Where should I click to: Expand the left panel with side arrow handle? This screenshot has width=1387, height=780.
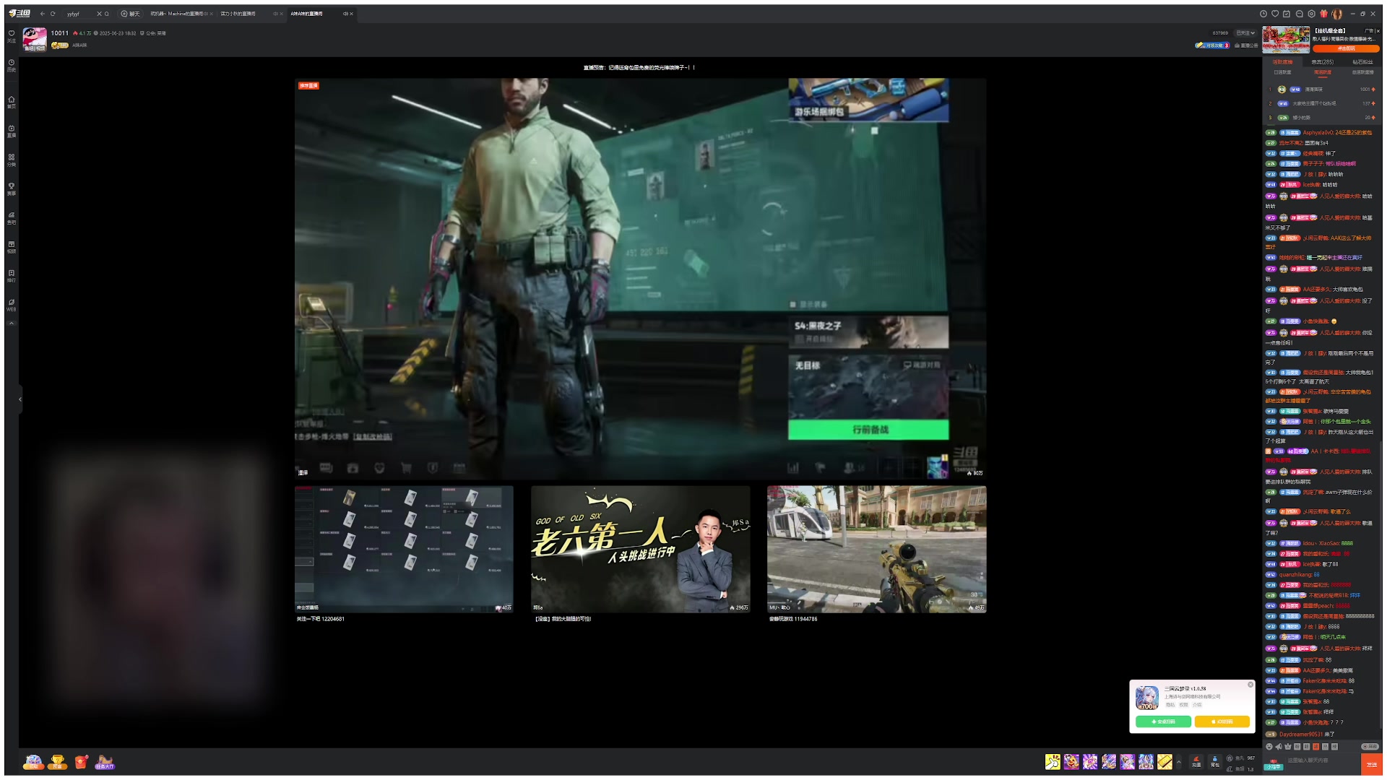pyautogui.click(x=20, y=399)
